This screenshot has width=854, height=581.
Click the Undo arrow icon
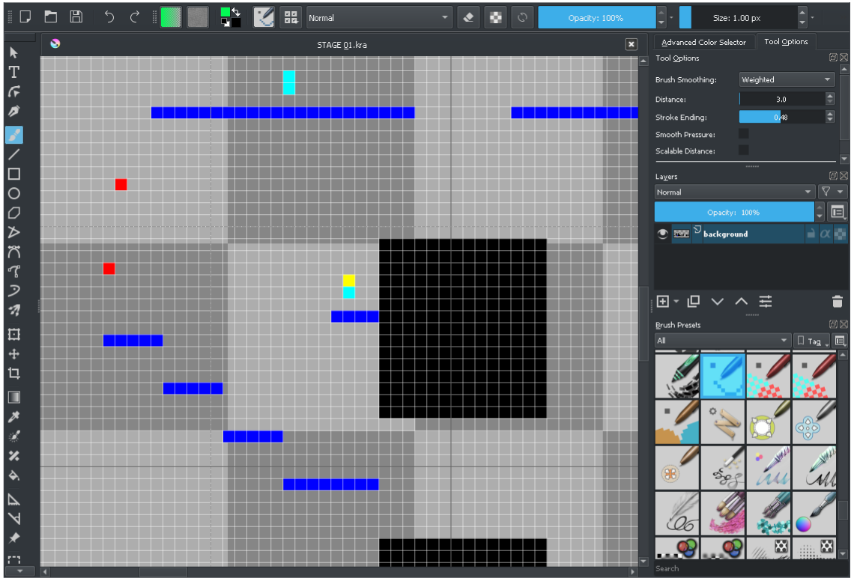109,16
